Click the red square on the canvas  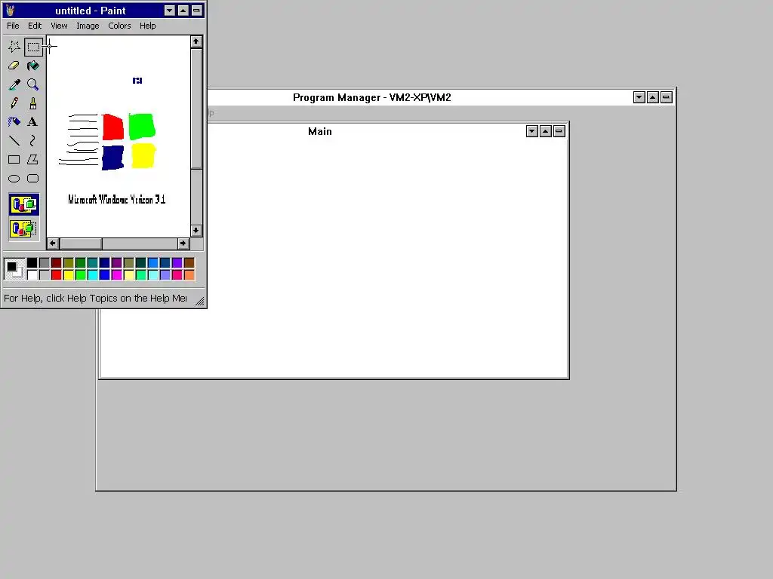113,127
